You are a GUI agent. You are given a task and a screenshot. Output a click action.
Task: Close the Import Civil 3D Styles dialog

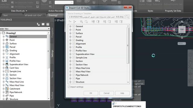point(128,7)
